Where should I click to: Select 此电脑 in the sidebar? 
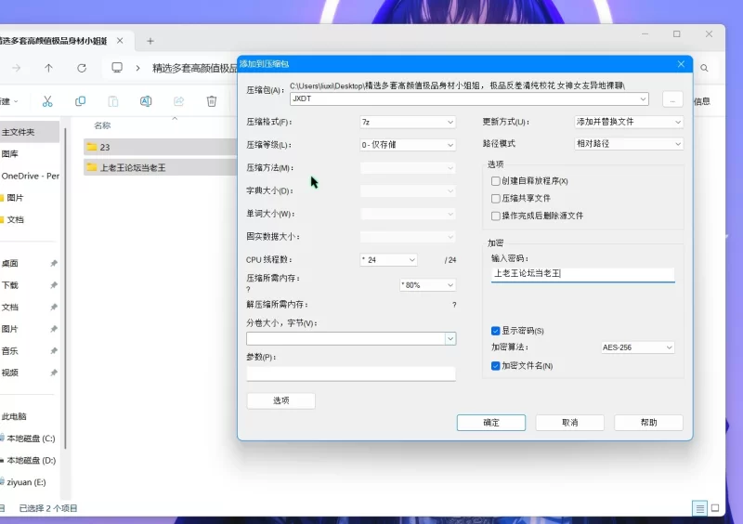[14, 416]
